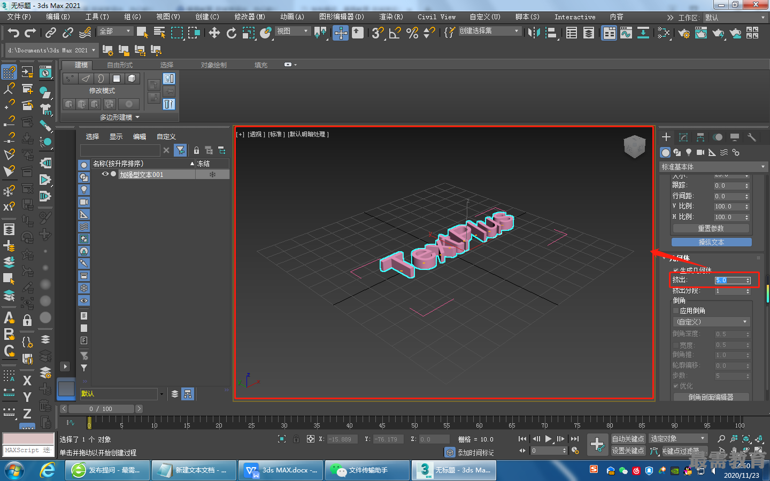
Task: Open the 标准基本体 category dropdown
Action: pos(713,167)
